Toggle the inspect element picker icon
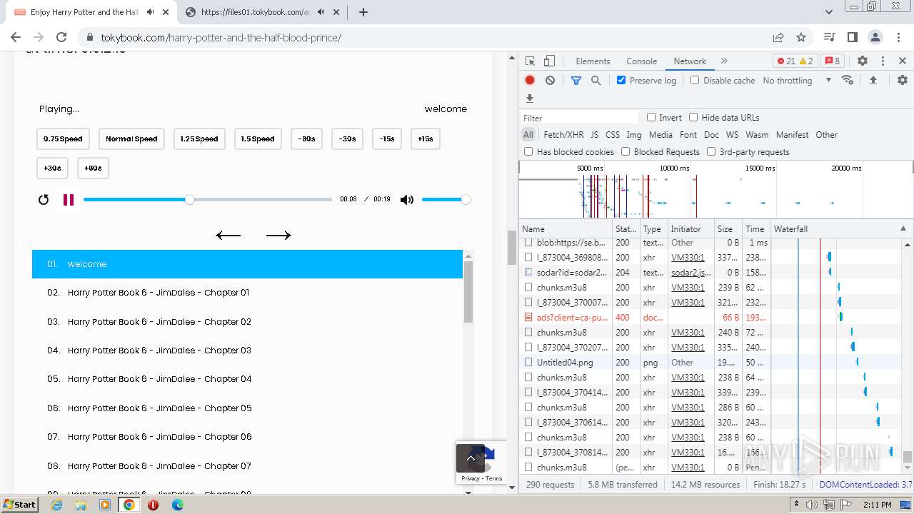 pos(530,61)
